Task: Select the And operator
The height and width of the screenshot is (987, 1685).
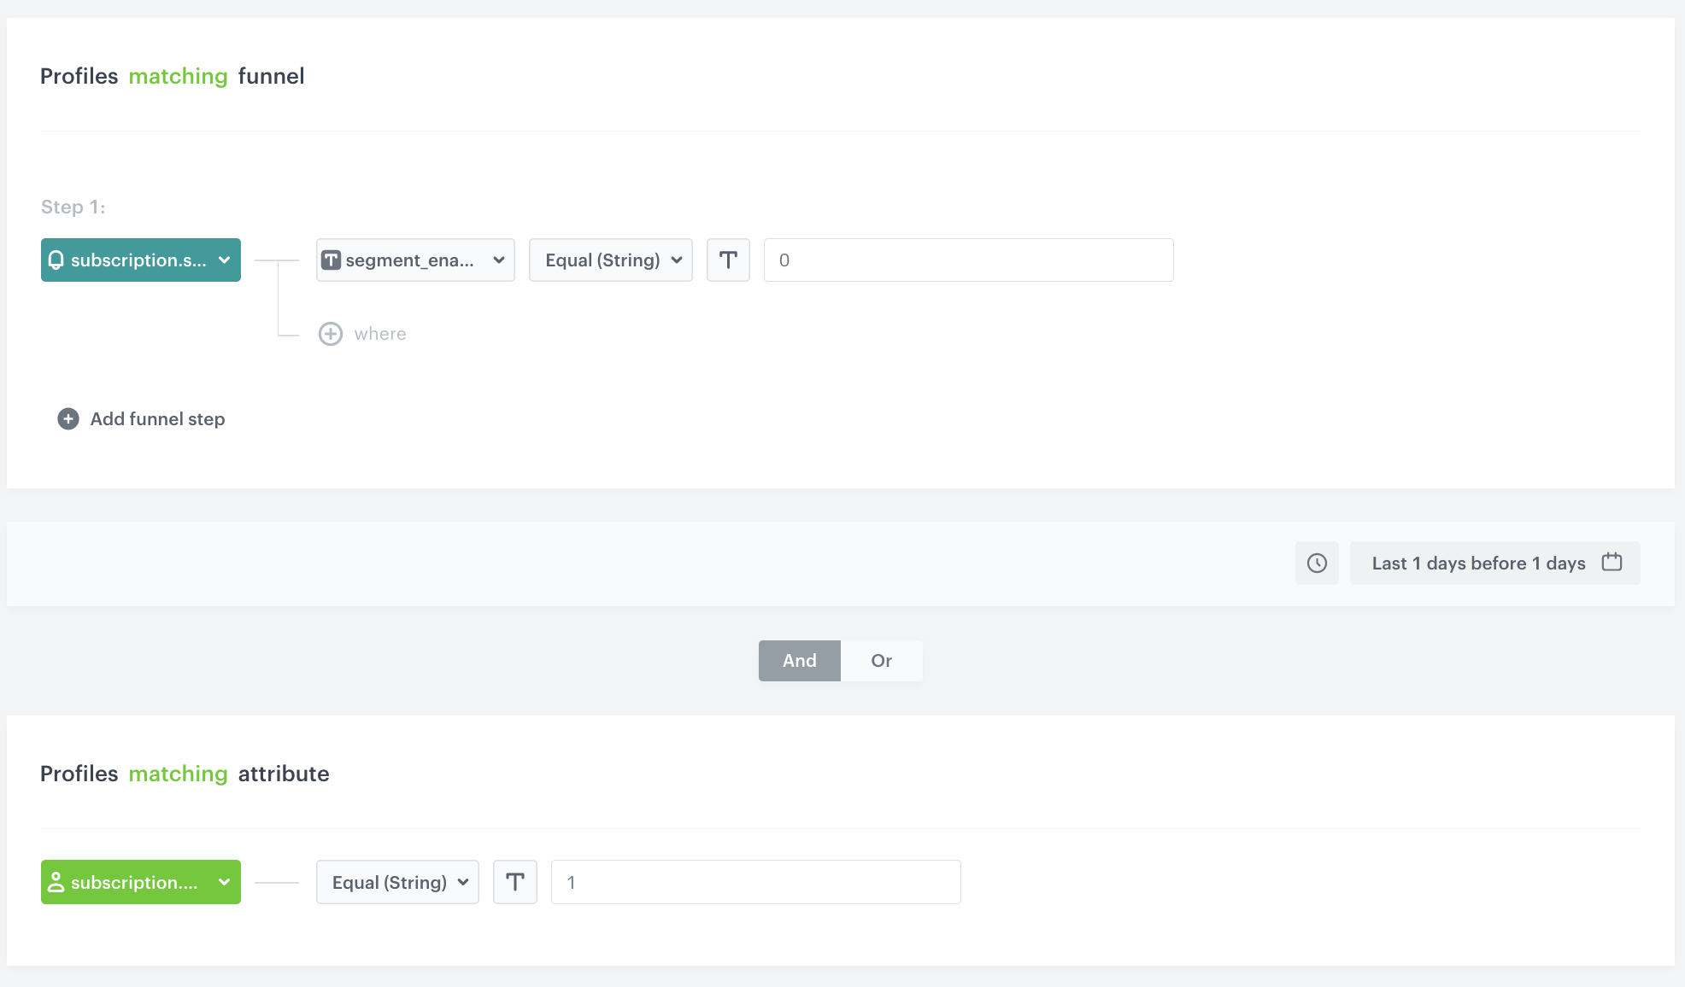Action: click(x=799, y=660)
